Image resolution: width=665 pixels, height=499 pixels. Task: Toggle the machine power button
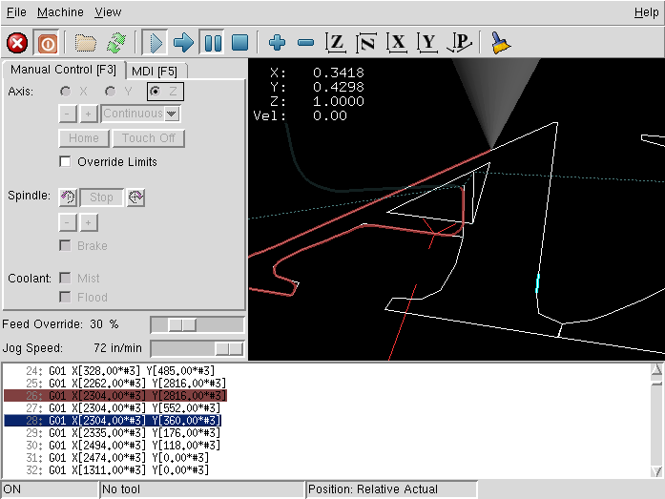[x=47, y=43]
